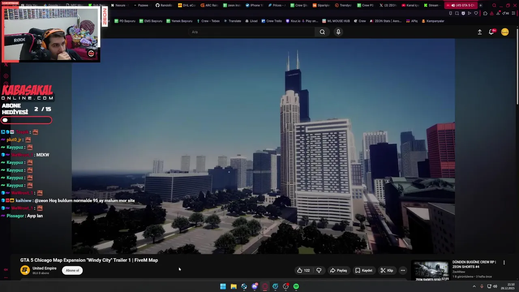Open Windows Start menu

(223, 286)
